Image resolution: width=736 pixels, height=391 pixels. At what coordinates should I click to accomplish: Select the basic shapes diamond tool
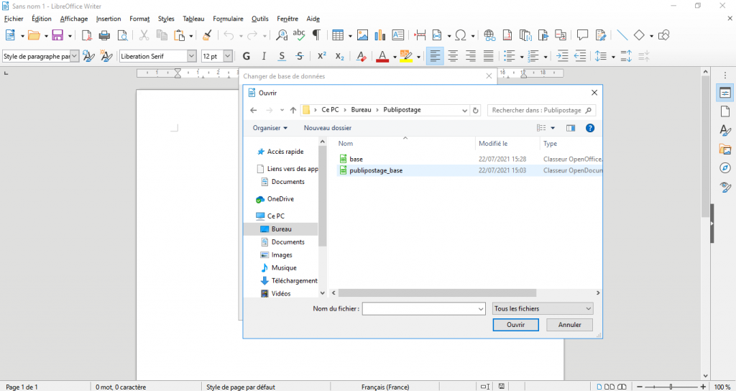tap(639, 35)
